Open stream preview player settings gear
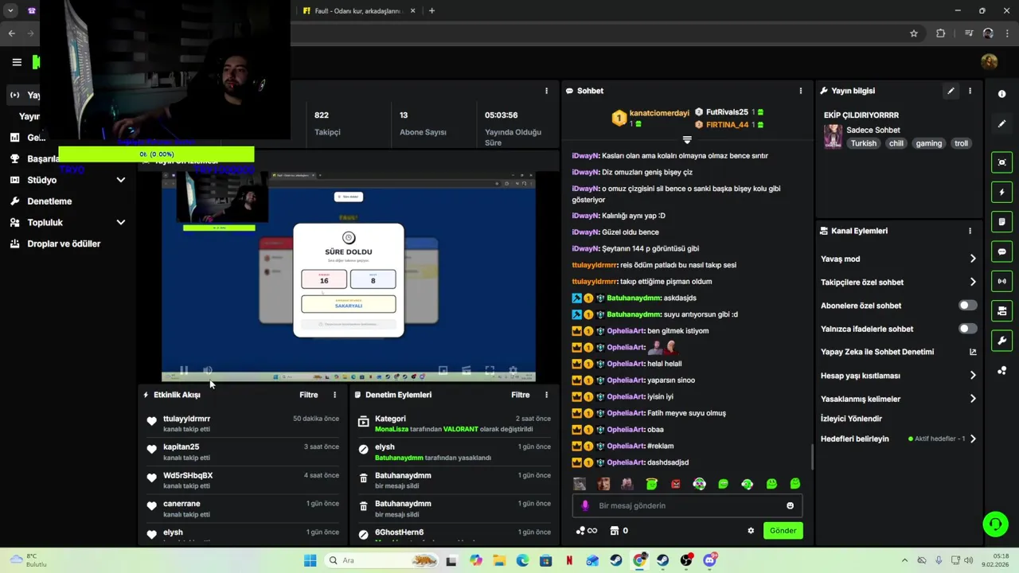The image size is (1019, 573). [x=513, y=371]
